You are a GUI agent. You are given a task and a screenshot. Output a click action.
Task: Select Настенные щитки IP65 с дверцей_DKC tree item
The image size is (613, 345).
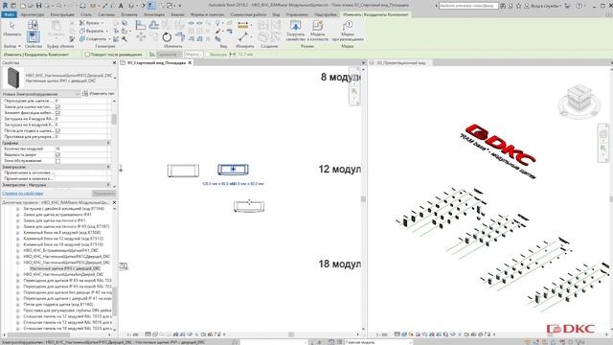coord(65,268)
